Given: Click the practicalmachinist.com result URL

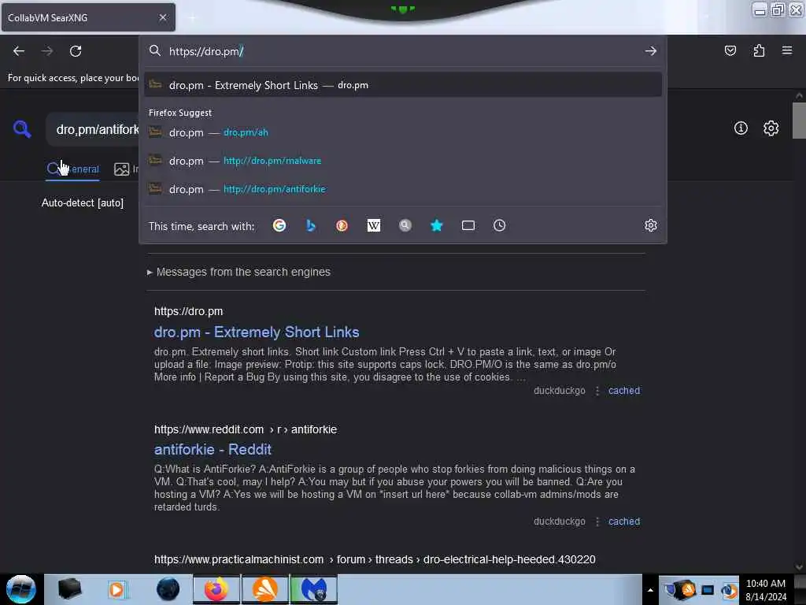Looking at the screenshot, I should [x=375, y=560].
